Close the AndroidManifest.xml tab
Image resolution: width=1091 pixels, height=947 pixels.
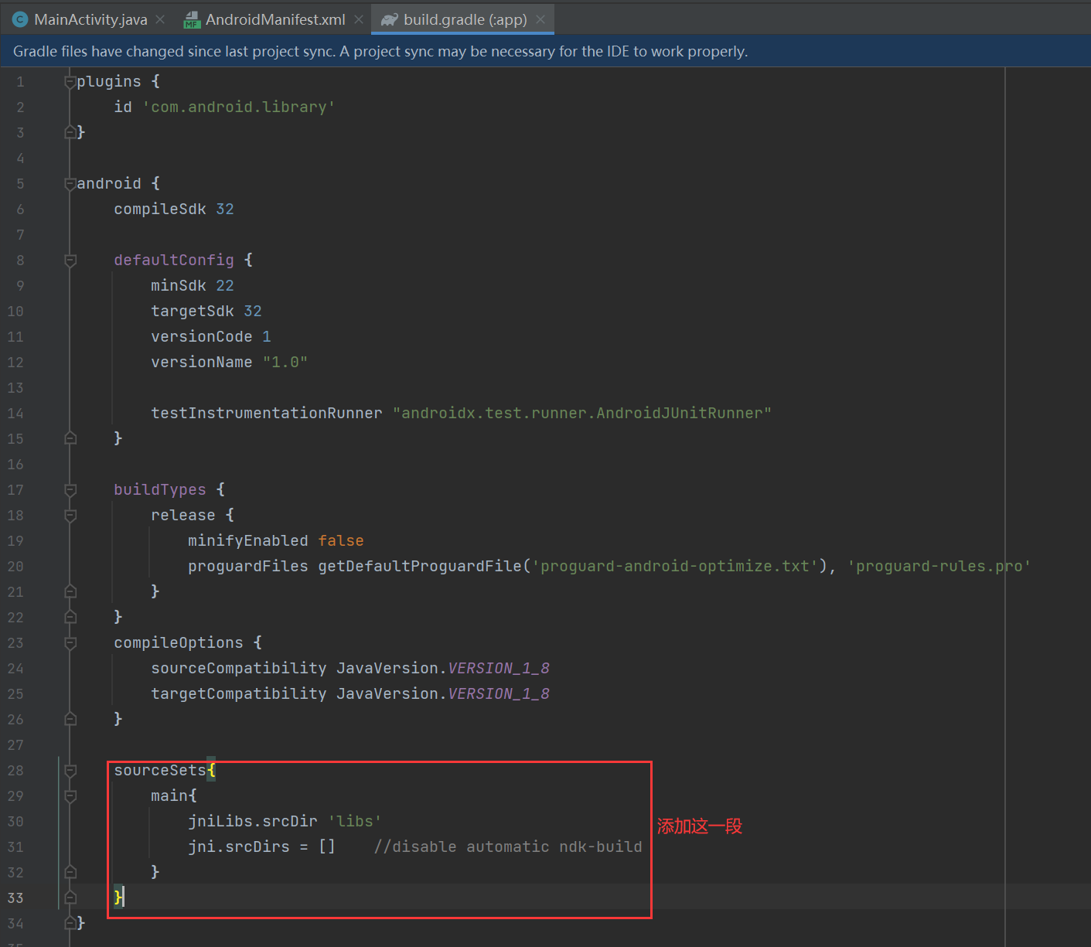359,19
